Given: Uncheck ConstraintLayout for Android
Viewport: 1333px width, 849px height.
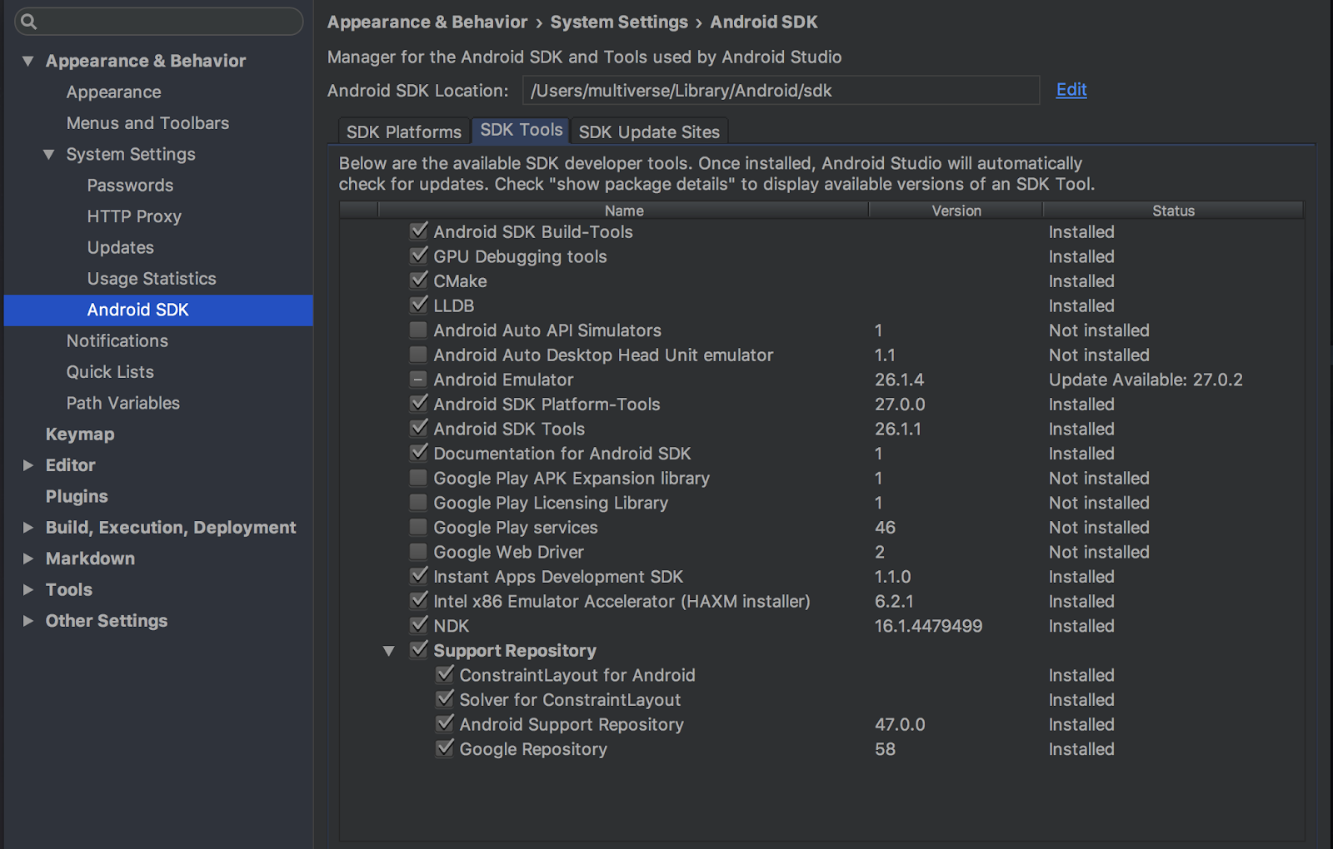Looking at the screenshot, I should (x=445, y=674).
